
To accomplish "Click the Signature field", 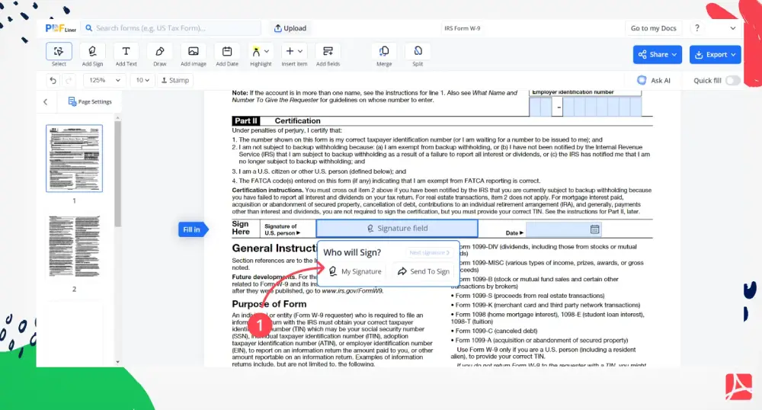I will click(397, 229).
